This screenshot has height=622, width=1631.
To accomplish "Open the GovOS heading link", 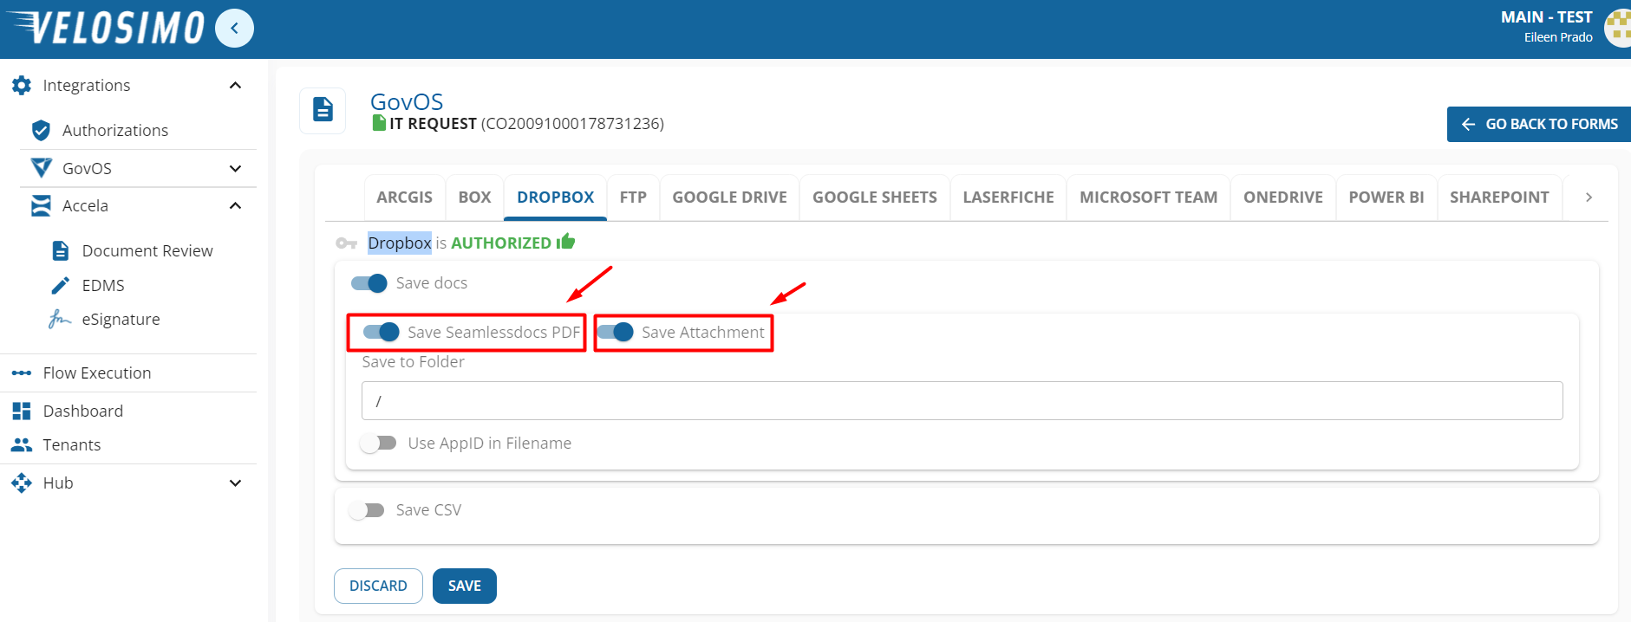I will tap(407, 101).
